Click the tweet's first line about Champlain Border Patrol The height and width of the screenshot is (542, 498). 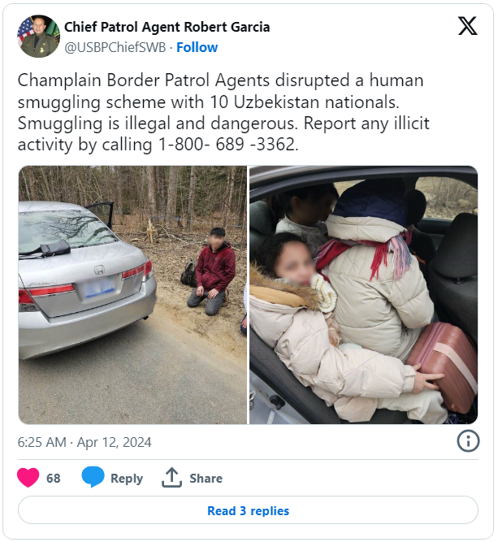(x=220, y=80)
